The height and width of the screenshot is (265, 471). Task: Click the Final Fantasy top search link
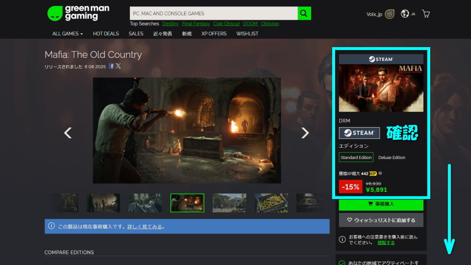tap(196, 24)
